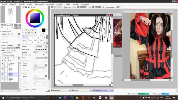Select the Eyedropper color picker tool

click(35, 33)
